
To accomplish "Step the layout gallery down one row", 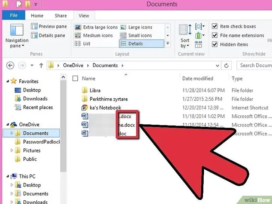I will 167,35.
